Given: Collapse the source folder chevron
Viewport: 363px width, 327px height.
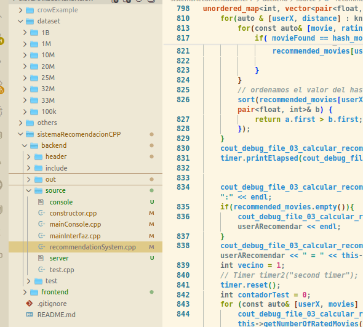Looking at the screenshot, I should 29,190.
